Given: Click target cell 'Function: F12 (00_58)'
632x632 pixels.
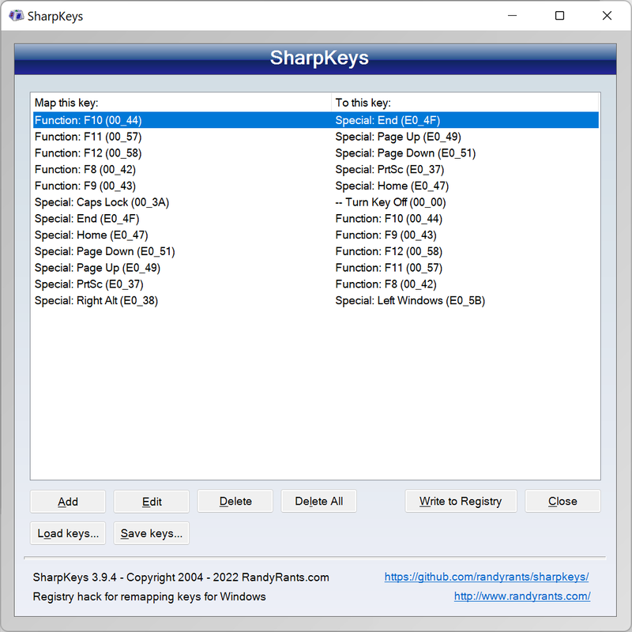Looking at the screenshot, I should point(389,251).
